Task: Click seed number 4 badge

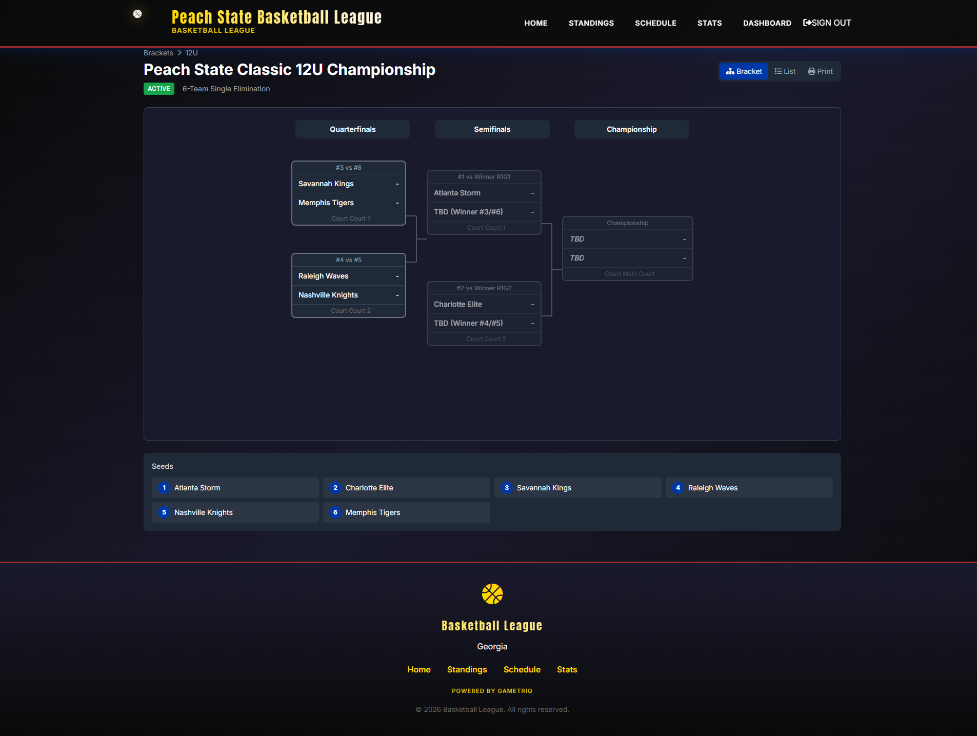Action: pyautogui.click(x=678, y=488)
